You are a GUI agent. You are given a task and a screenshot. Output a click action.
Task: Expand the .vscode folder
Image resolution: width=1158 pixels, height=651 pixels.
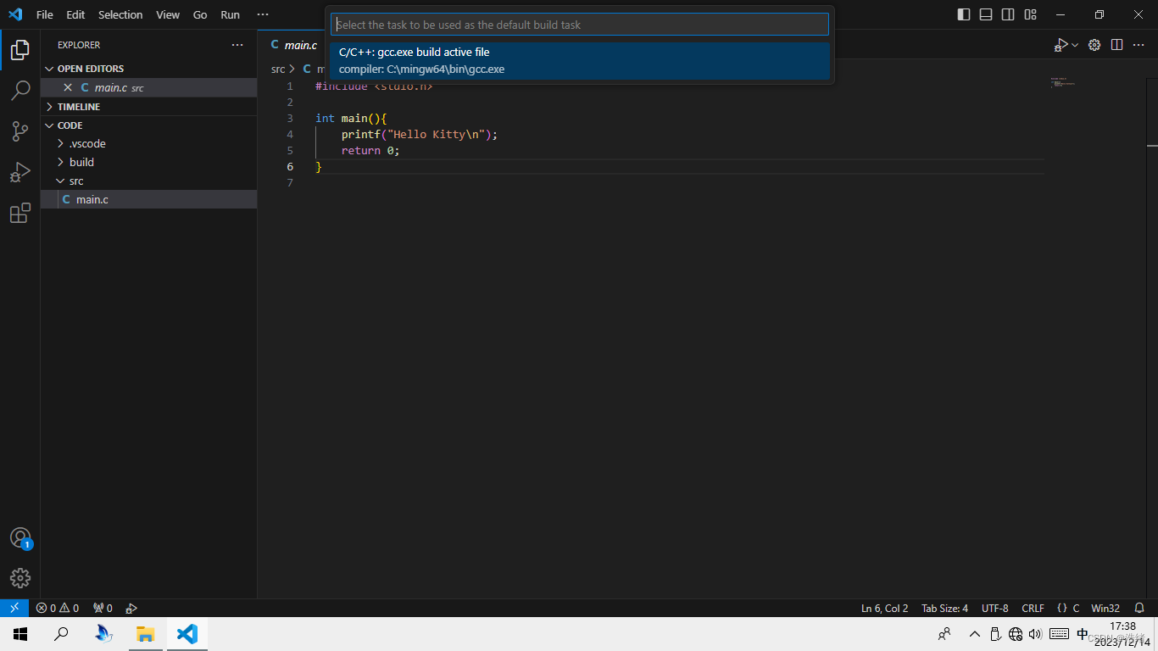tap(87, 144)
